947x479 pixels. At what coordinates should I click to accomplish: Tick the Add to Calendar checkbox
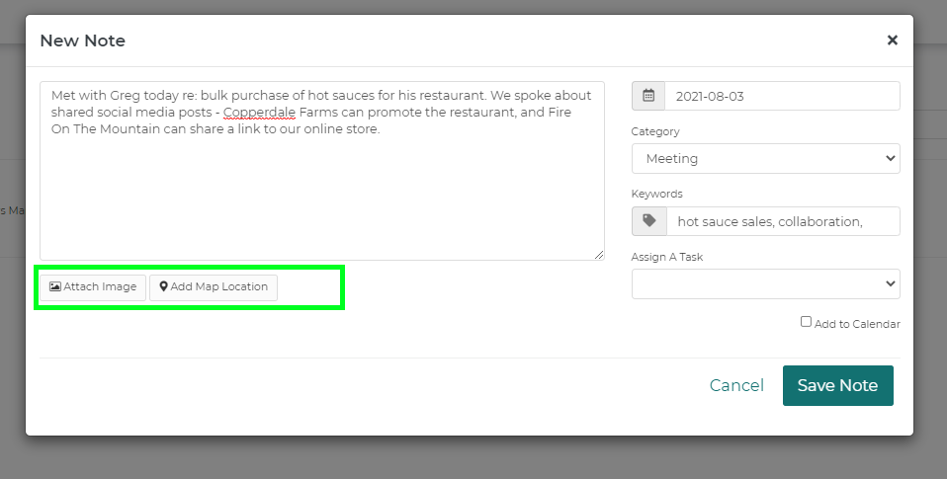click(x=806, y=322)
